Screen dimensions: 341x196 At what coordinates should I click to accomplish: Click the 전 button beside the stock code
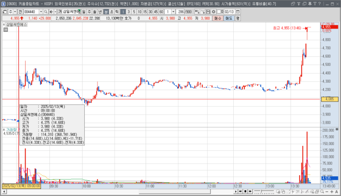[20, 12]
